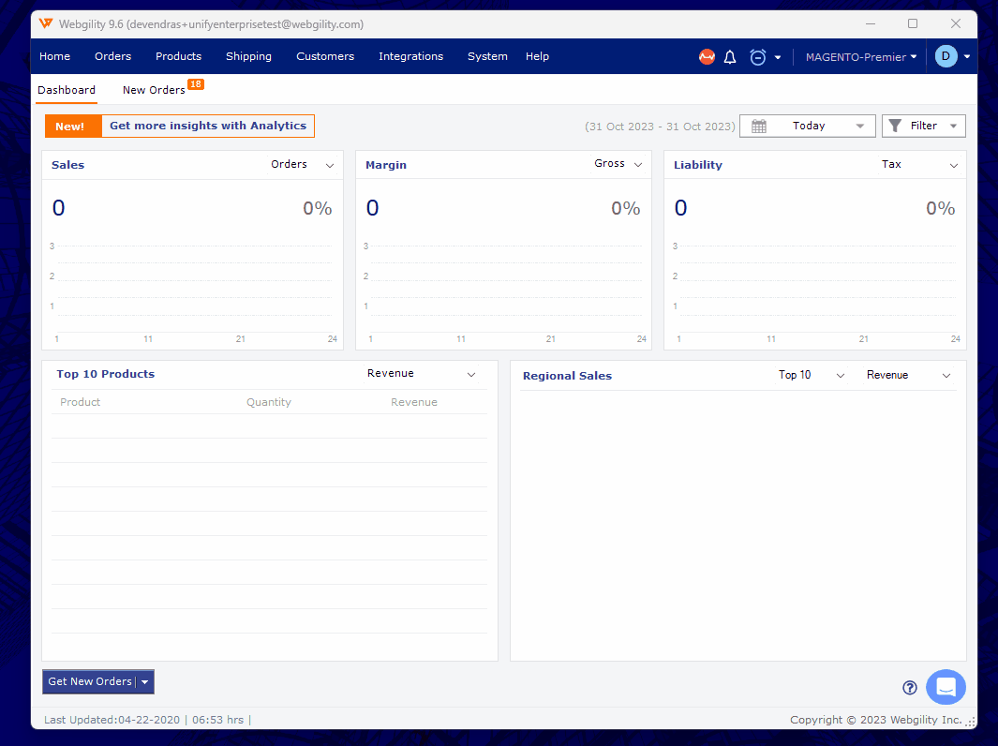Expand Sales Orders metric dropdown

pyautogui.click(x=303, y=165)
